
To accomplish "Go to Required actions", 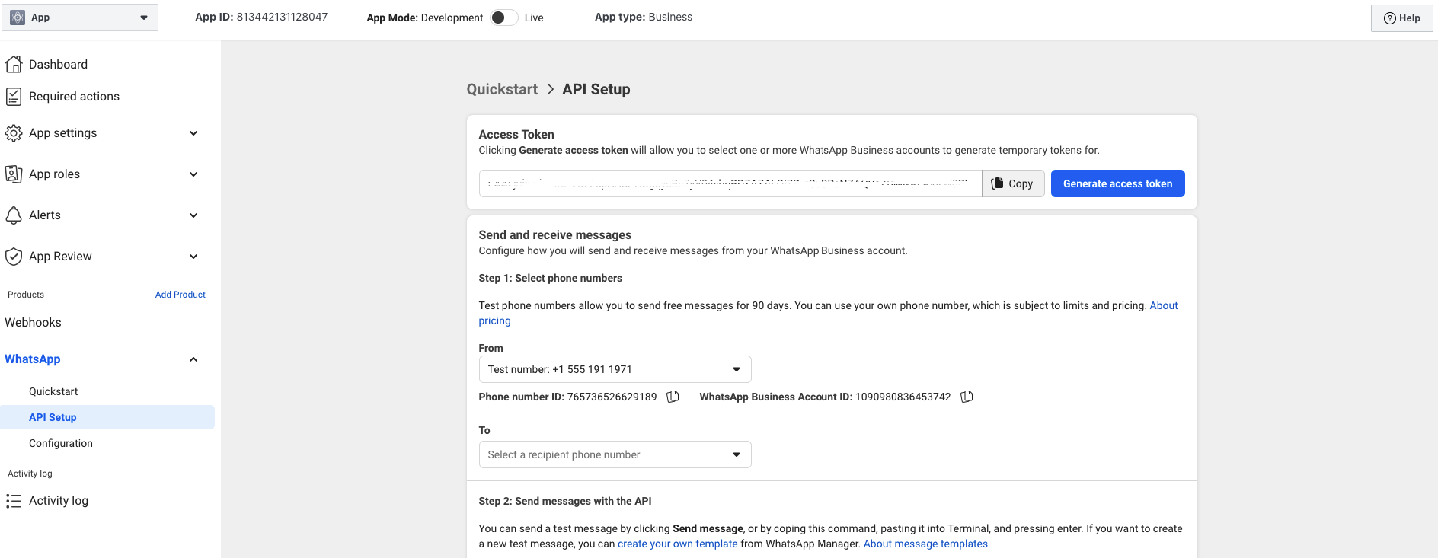I will pos(74,97).
